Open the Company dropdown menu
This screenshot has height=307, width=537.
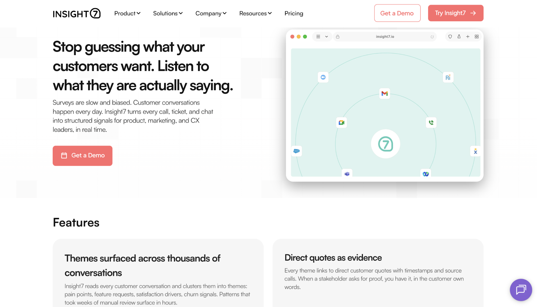click(211, 13)
